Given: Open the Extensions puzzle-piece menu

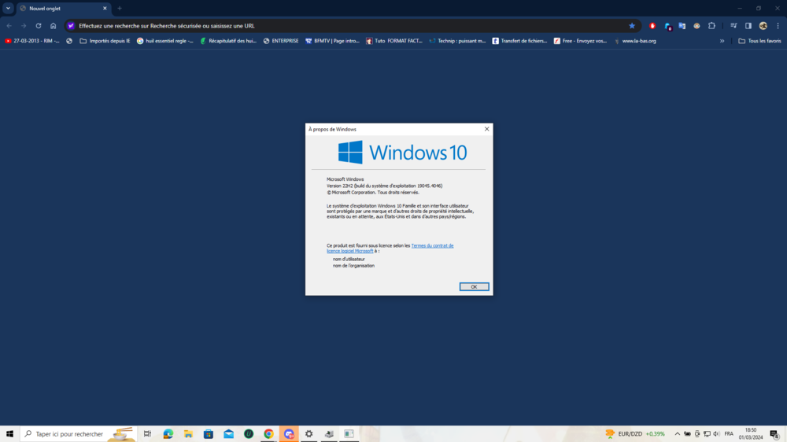Looking at the screenshot, I should [711, 26].
